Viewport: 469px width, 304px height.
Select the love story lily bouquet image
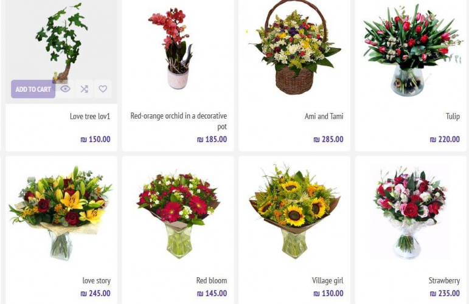tap(61, 213)
